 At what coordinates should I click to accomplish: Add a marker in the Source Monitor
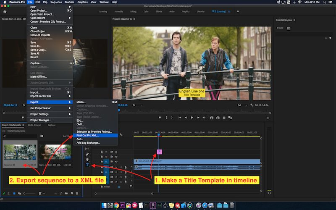[23, 118]
